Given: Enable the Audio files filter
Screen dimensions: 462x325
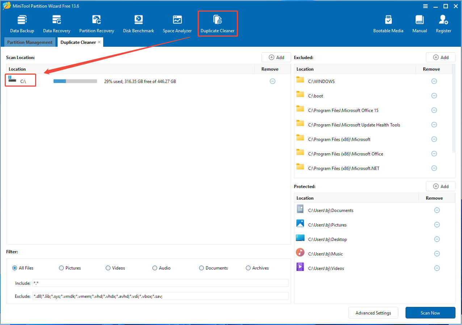Looking at the screenshot, I should (x=155, y=268).
